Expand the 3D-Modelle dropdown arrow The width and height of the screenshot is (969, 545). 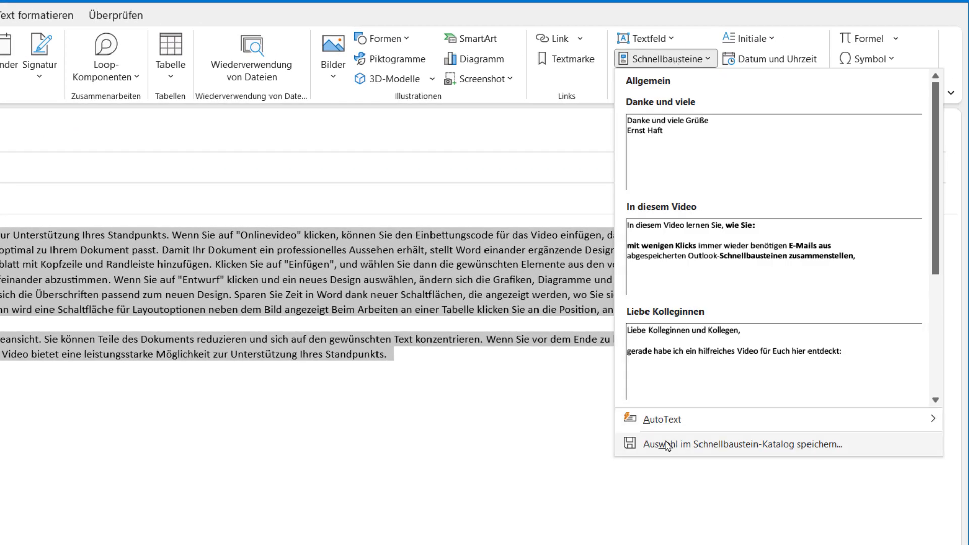(432, 79)
